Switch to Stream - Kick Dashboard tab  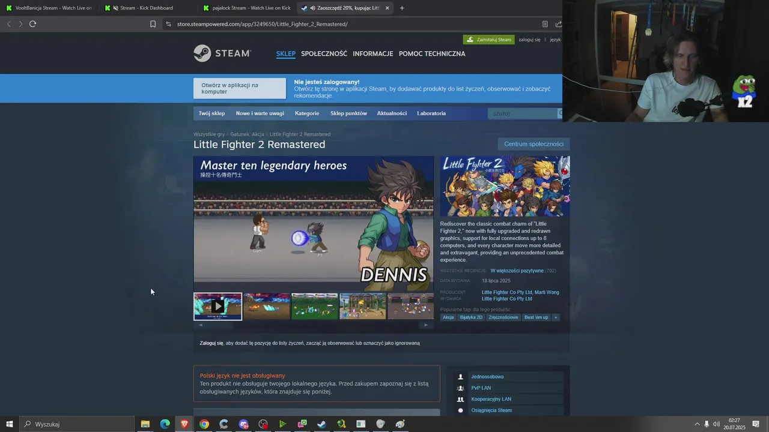147,8
